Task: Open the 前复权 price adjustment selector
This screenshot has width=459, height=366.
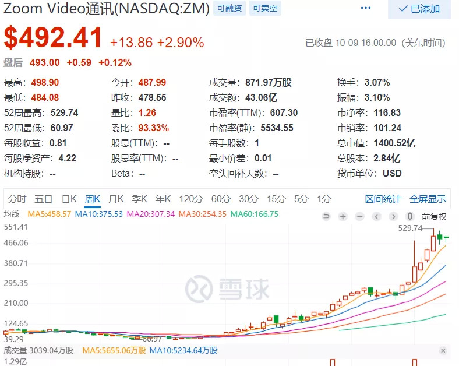Action: click(x=434, y=217)
